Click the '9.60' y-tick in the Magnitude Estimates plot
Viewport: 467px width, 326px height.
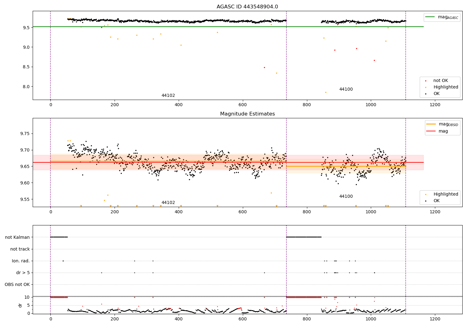[25, 183]
